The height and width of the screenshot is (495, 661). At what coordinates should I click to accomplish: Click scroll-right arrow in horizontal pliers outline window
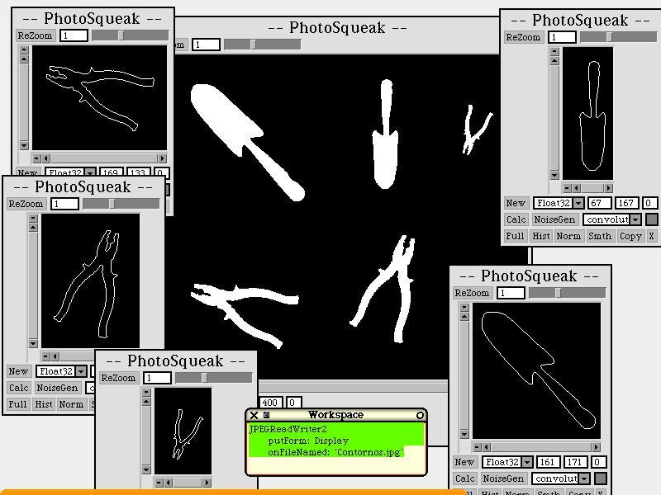162,158
